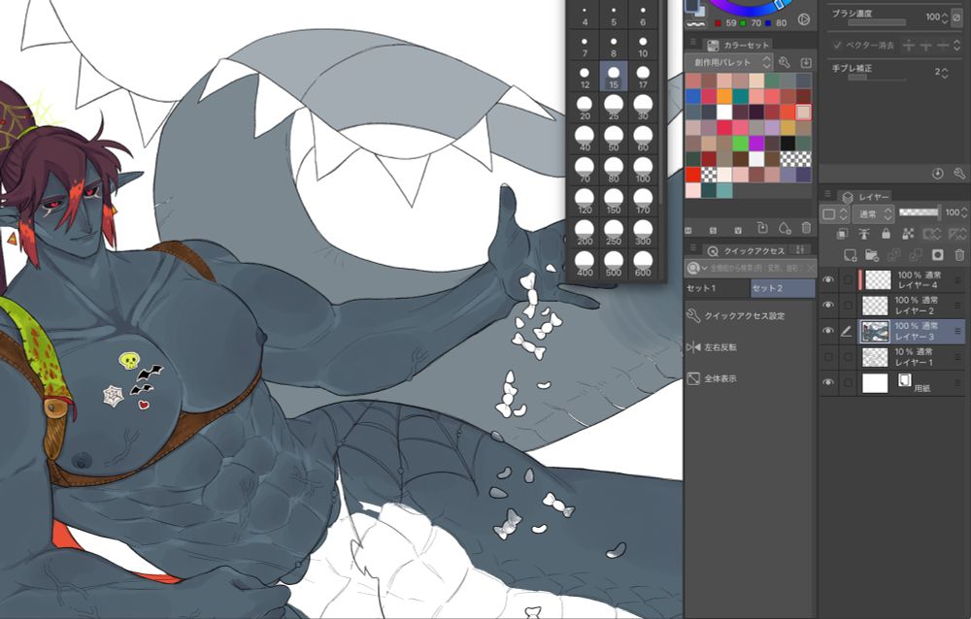Open color set wrench settings icon
The width and height of the screenshot is (971, 619).
click(x=784, y=62)
